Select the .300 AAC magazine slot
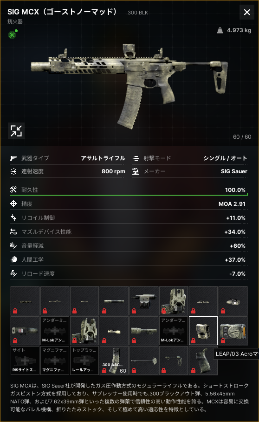This screenshot has height=422, width=259. (x=114, y=361)
